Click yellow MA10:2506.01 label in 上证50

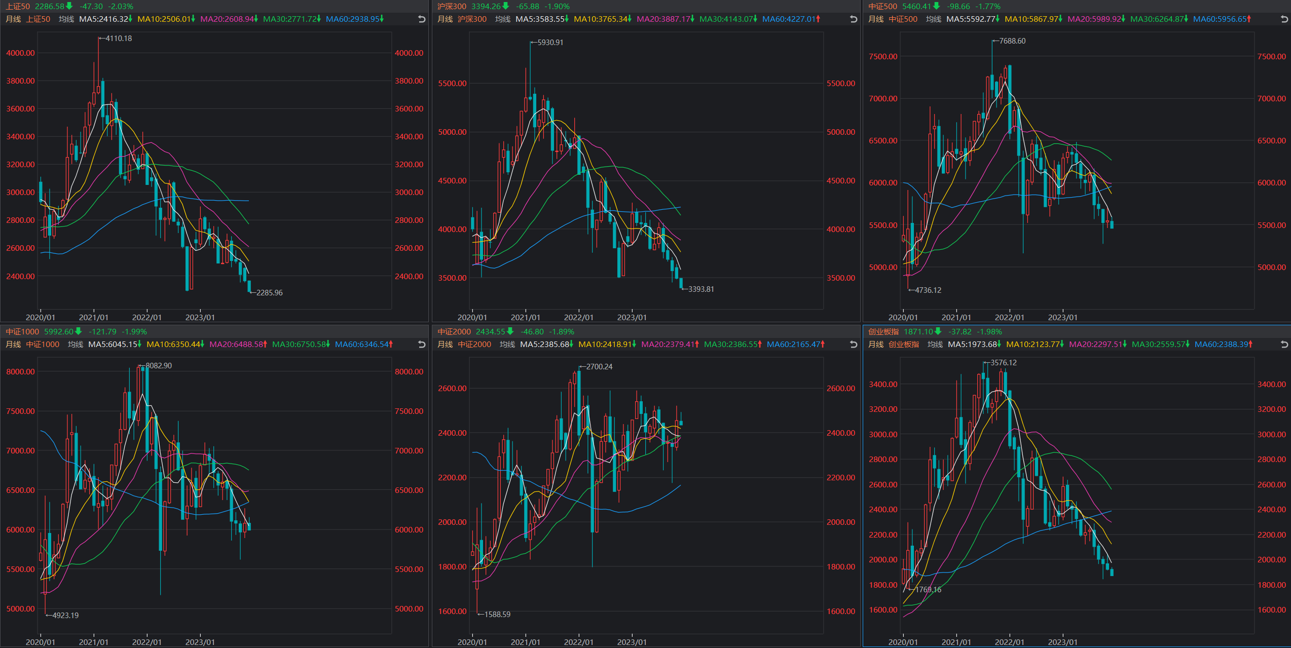click(164, 19)
